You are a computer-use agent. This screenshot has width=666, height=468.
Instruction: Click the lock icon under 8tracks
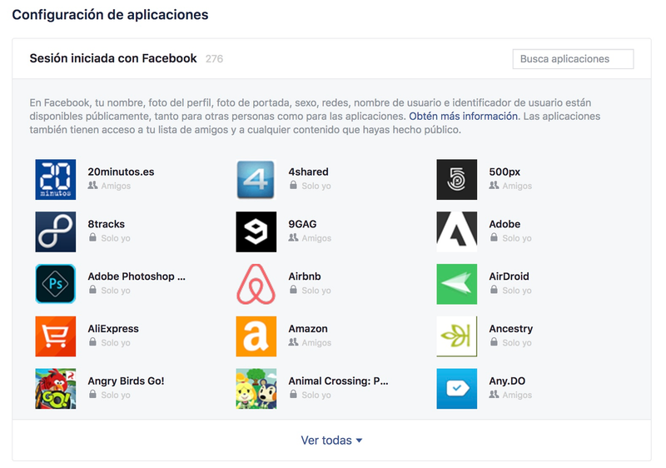click(92, 237)
